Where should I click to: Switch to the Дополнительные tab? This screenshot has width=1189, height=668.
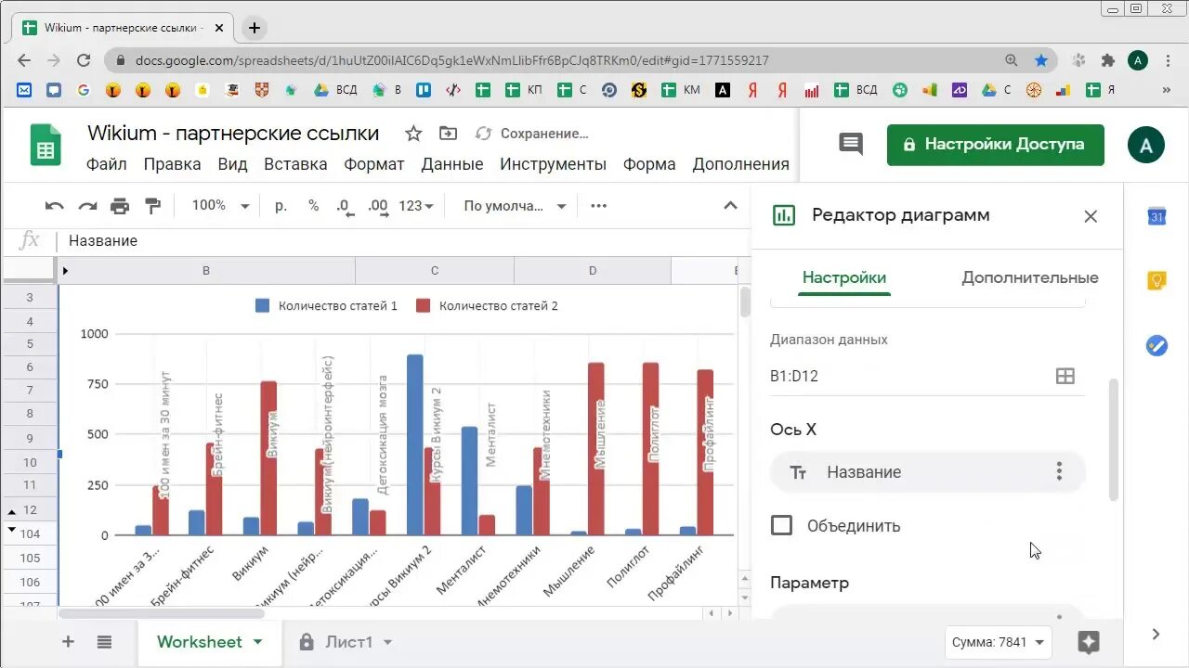pos(1030,277)
